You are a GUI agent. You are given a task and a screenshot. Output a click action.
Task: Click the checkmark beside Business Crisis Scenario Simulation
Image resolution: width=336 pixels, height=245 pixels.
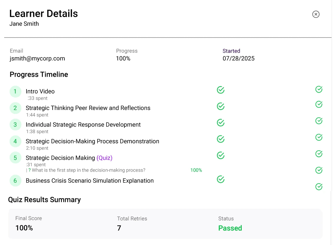(x=220, y=179)
